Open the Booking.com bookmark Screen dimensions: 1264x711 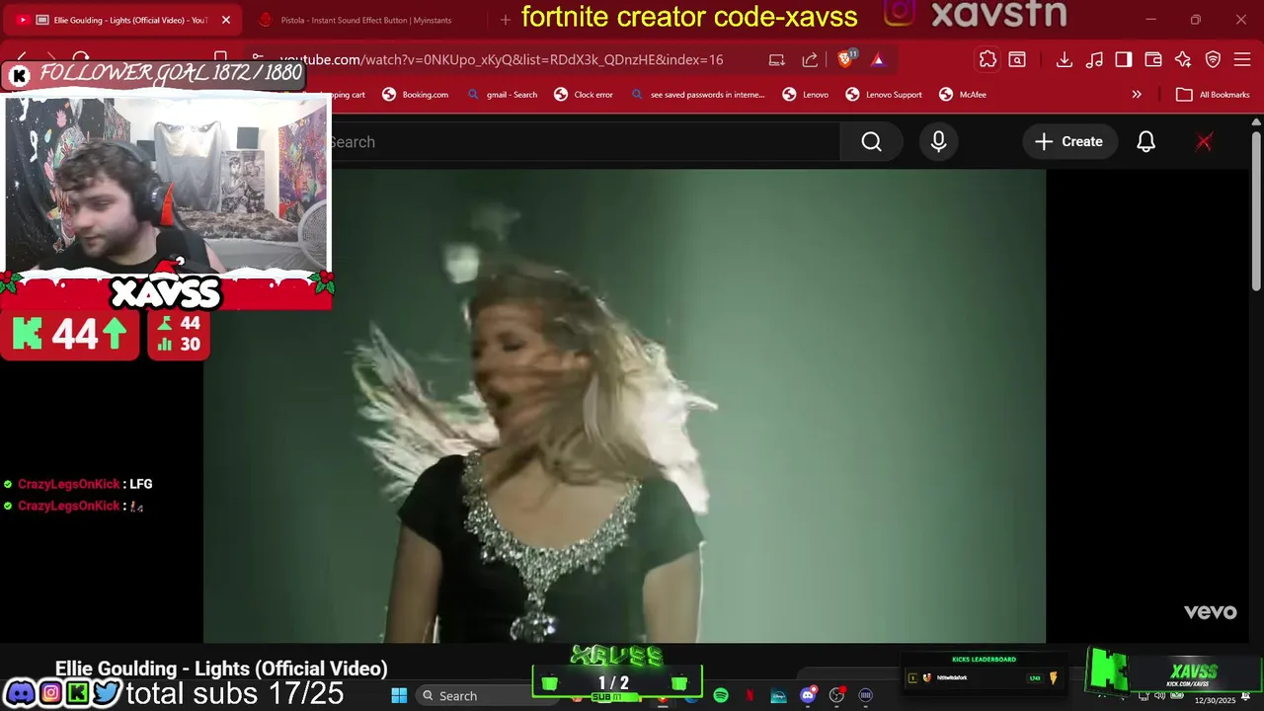[415, 95]
